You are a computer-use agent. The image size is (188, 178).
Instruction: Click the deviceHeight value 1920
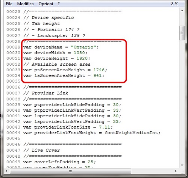(82, 58)
